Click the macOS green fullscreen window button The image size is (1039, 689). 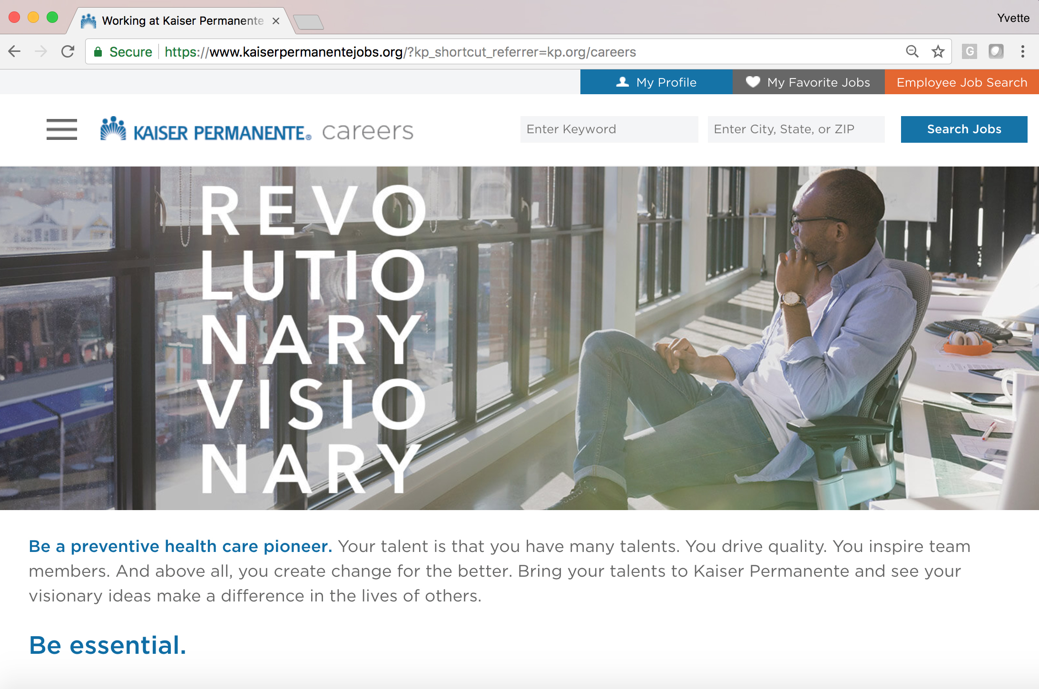(52, 18)
